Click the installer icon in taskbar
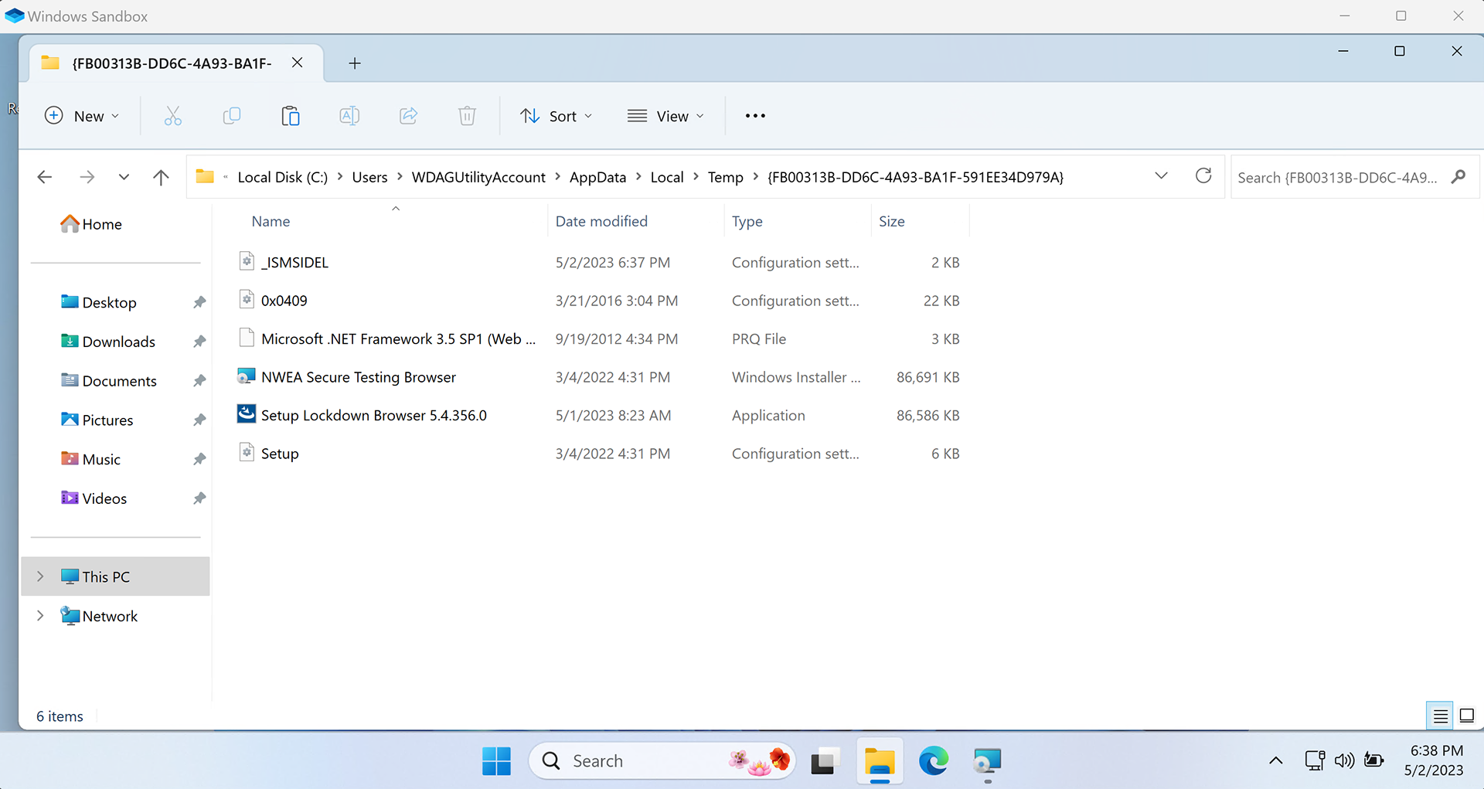Screen dimensions: 1484x789 987,761
